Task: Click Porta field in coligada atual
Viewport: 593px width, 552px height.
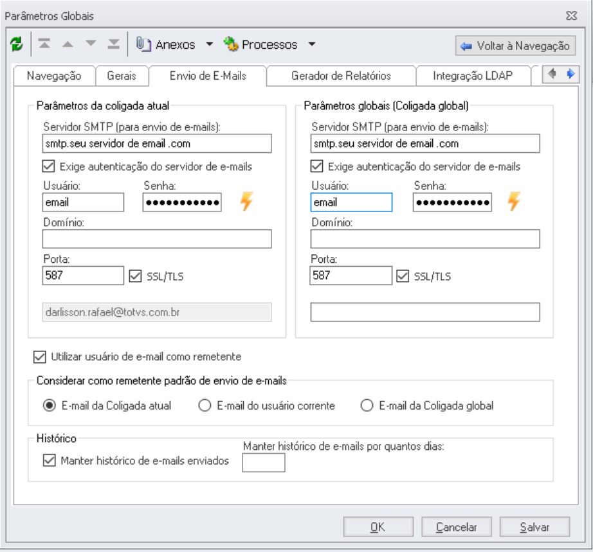Action: [x=83, y=276]
